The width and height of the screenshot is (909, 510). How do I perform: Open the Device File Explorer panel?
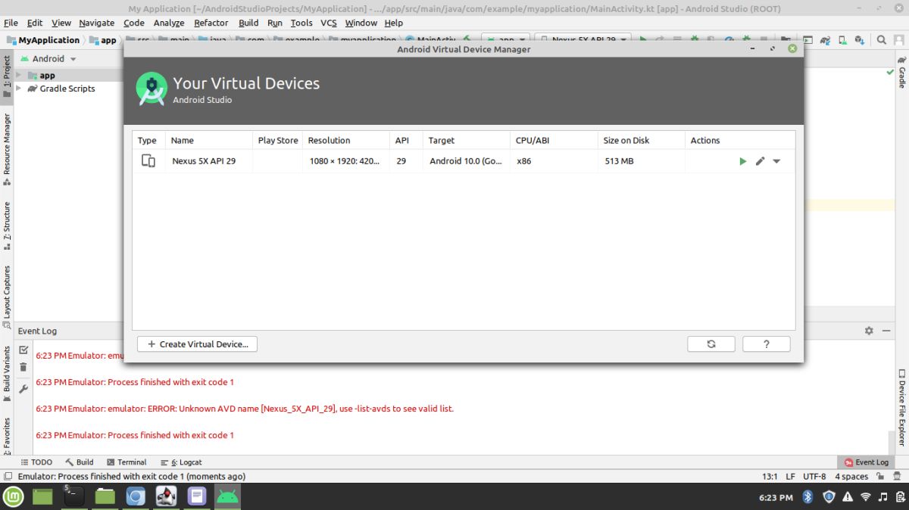901,408
